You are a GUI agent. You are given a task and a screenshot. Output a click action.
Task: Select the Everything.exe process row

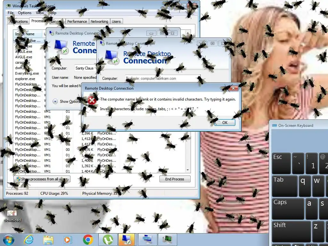pos(27,73)
